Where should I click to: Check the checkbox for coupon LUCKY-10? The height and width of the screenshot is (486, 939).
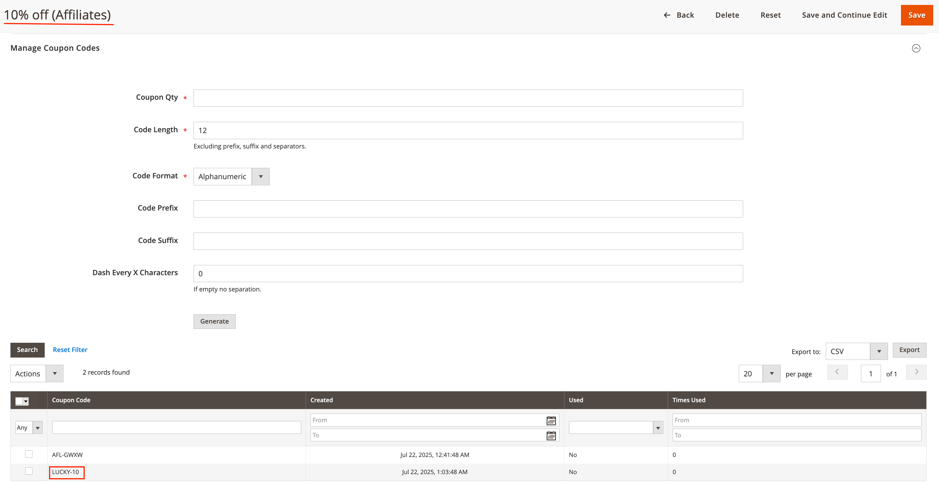pos(29,471)
